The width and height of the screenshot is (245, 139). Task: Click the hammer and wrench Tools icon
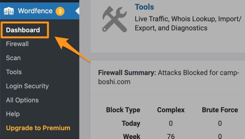tap(115, 19)
